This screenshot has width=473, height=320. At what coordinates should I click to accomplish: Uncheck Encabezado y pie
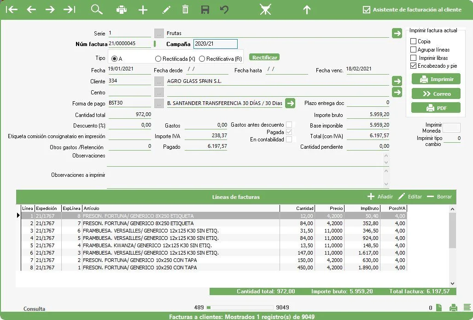(413, 66)
